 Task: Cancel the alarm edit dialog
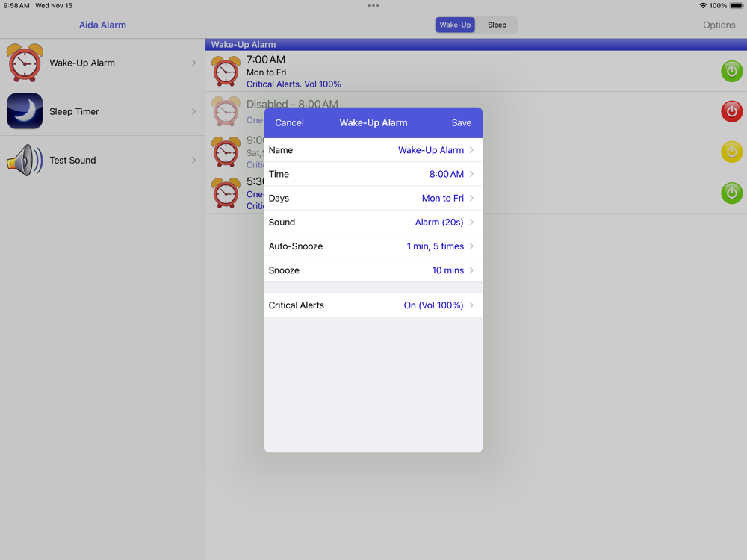pyautogui.click(x=289, y=123)
